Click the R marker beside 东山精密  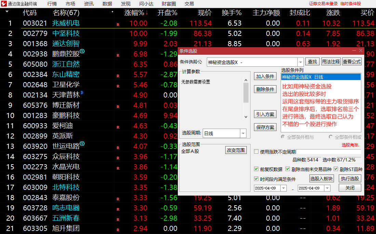(118, 76)
